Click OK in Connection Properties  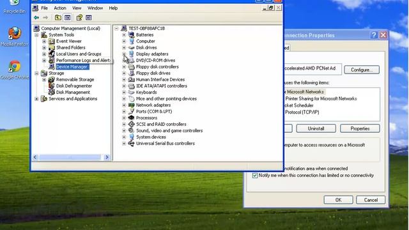338,200
